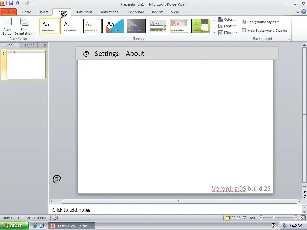Viewport: 307px width, 230px height.
Task: Click horizontal scrollbar right arrow
Action: 299,201
